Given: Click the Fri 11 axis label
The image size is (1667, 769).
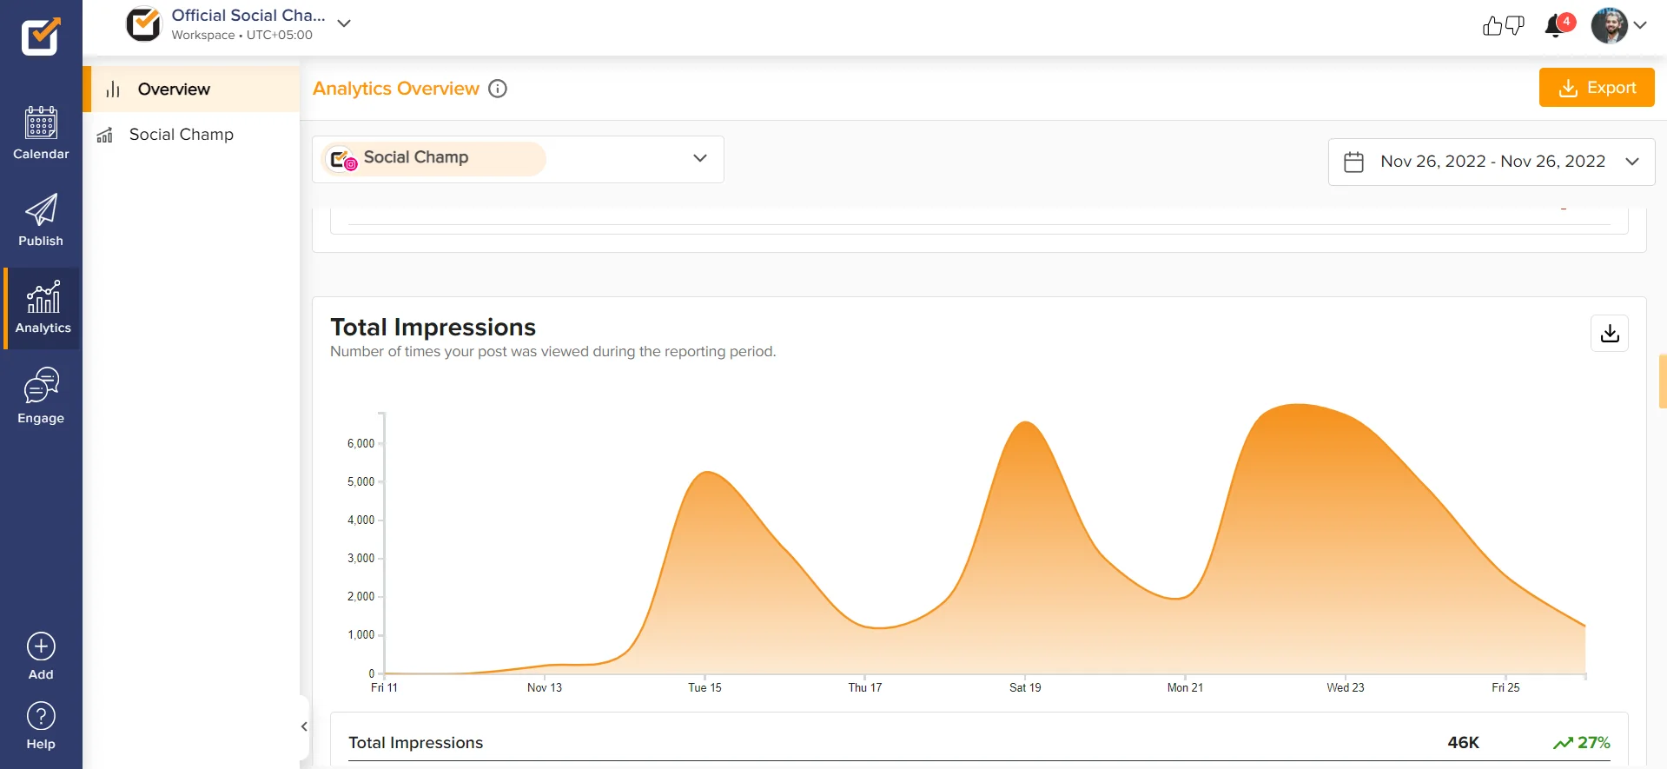Looking at the screenshot, I should (x=384, y=687).
